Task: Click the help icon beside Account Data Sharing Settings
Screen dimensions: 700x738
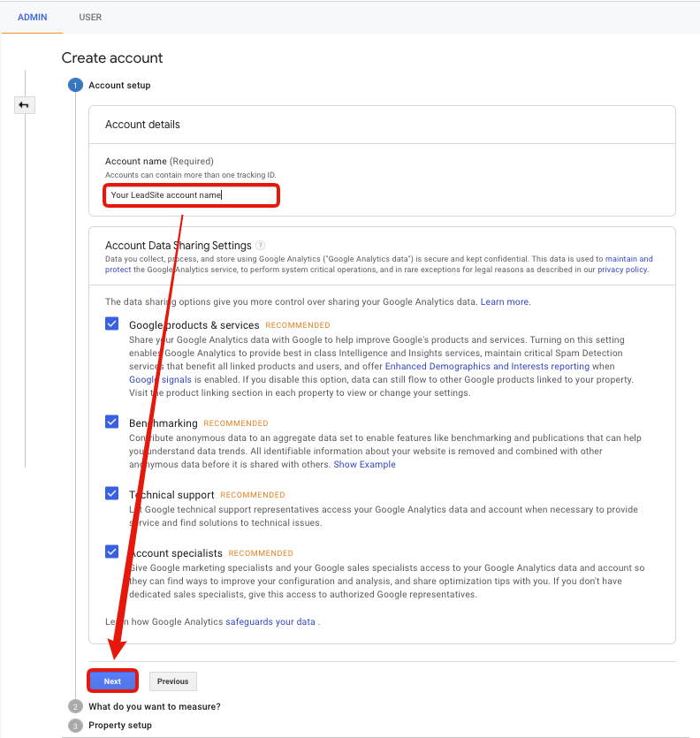Action: tap(261, 246)
